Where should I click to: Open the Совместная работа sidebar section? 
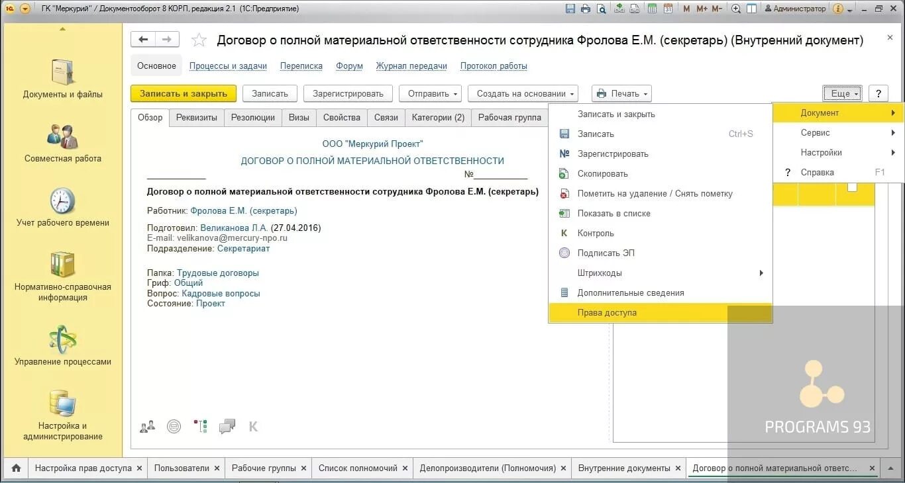click(x=63, y=143)
